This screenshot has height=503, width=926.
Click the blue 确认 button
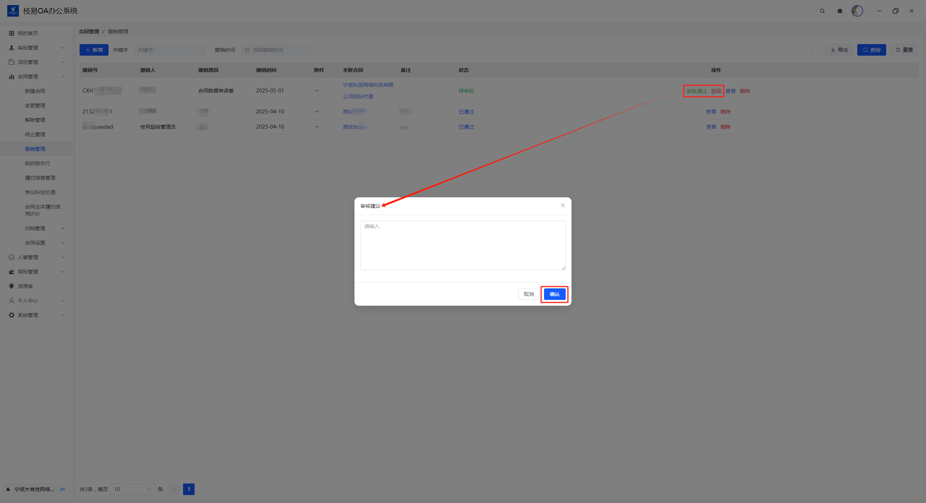coord(555,294)
